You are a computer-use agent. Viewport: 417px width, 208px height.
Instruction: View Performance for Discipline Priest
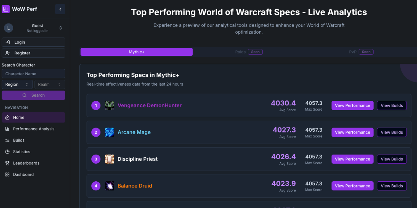352,159
